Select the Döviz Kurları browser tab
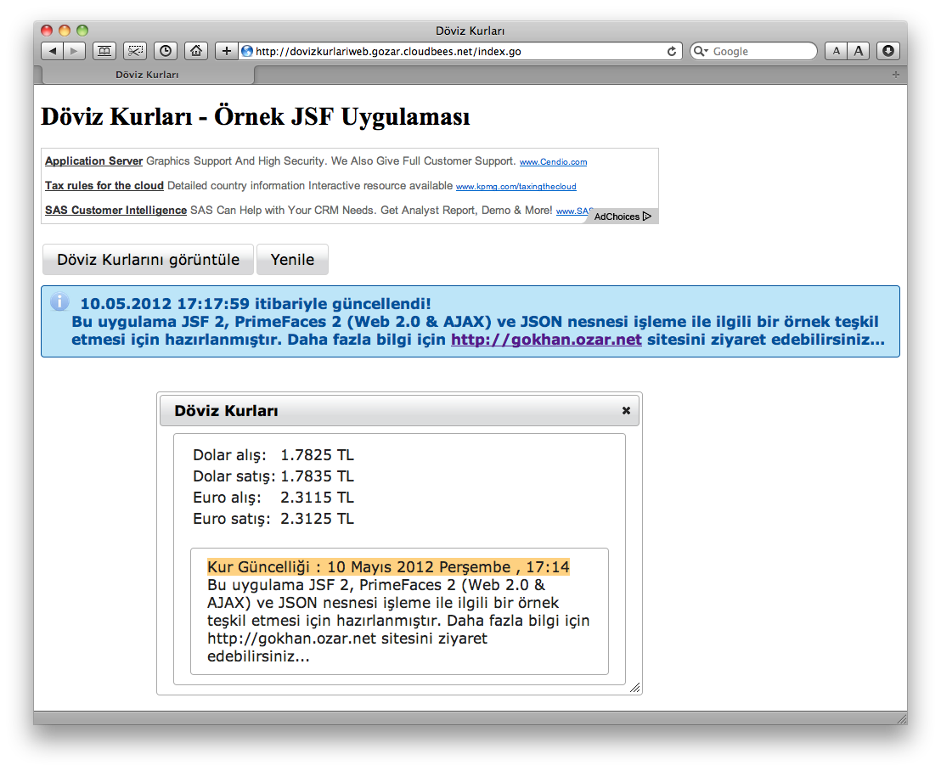 pyautogui.click(x=147, y=75)
